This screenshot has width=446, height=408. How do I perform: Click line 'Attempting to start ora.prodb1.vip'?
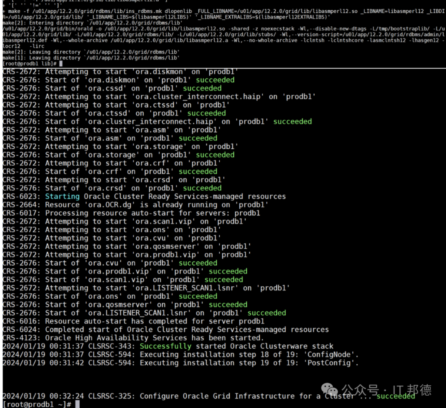127,255
